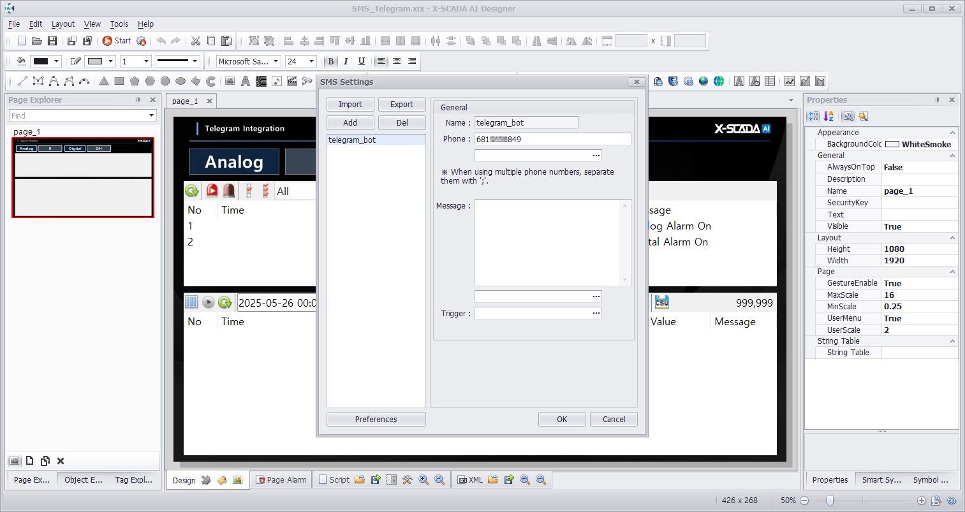Click Import in SMS Settings
This screenshot has width=965, height=512.
(x=350, y=105)
